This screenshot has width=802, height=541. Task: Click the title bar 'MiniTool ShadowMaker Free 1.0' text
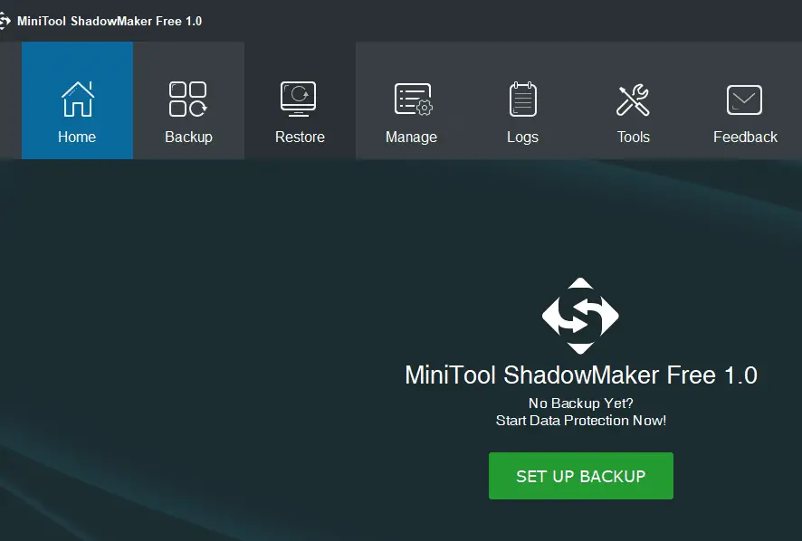point(110,21)
